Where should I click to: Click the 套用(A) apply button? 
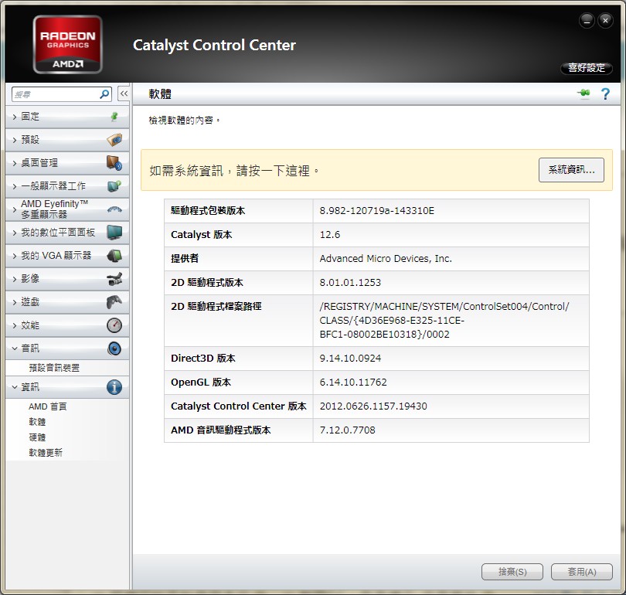click(582, 572)
